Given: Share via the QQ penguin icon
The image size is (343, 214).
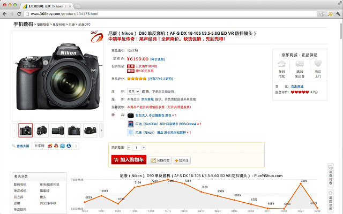Looking at the screenshot, I should [56, 146].
